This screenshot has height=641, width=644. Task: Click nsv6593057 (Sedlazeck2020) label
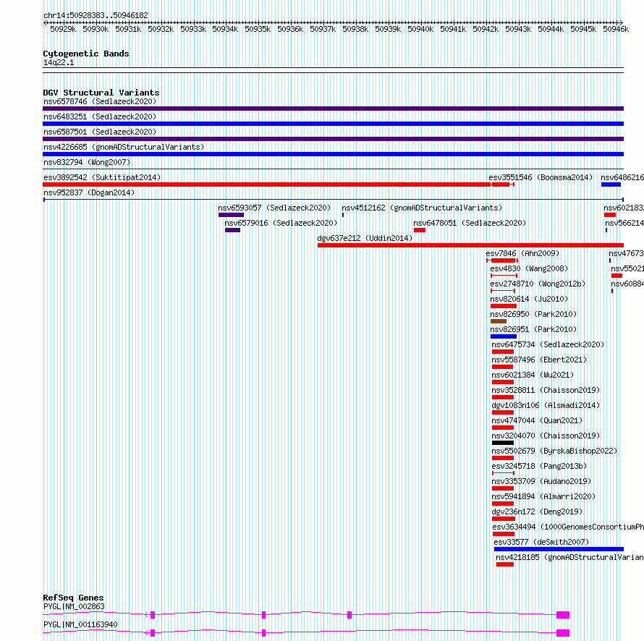274,208
